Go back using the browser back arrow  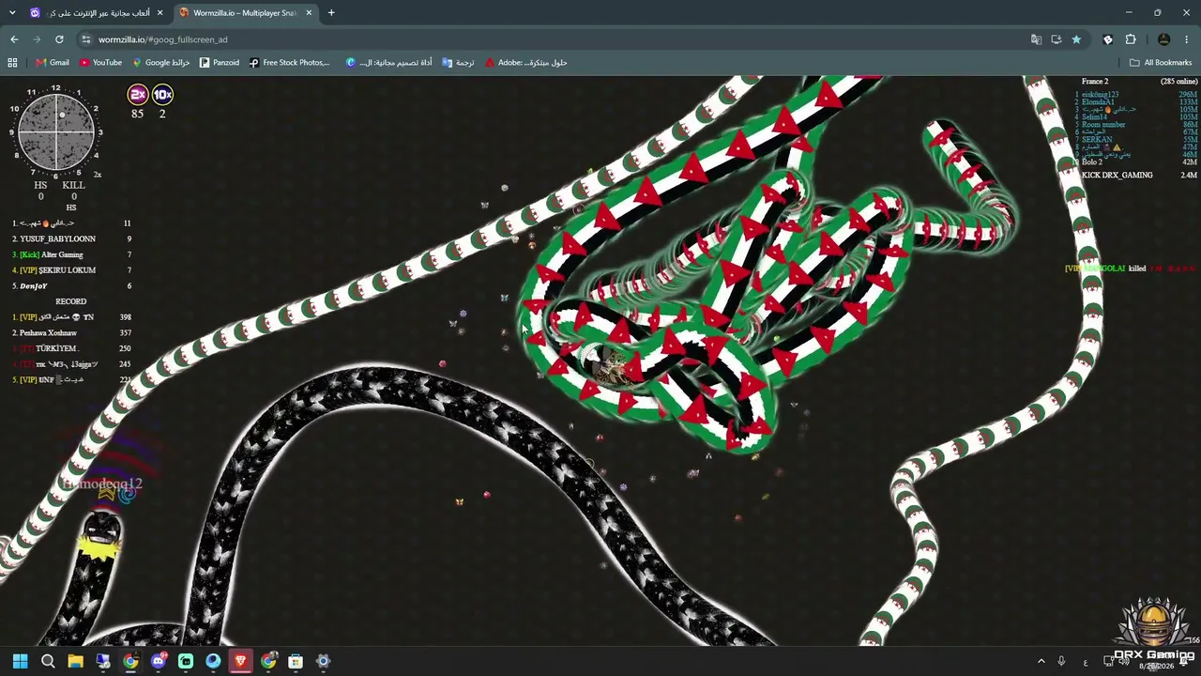pos(14,39)
